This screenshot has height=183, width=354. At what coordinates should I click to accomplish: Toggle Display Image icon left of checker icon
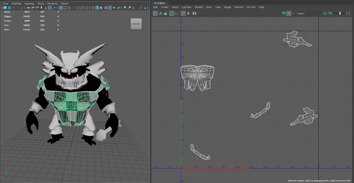coord(284,13)
